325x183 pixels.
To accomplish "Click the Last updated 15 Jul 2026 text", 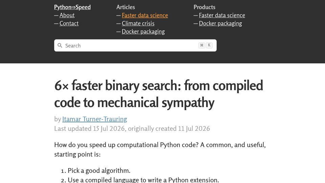I will [89, 129].
